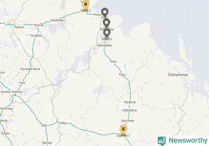
Task: Click the Heby station label
Action: [63, 123]
